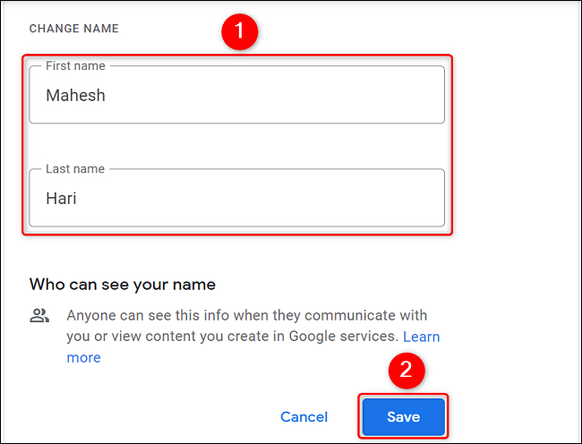Click the word "more" in the link
582x444 pixels.
pyautogui.click(x=84, y=358)
